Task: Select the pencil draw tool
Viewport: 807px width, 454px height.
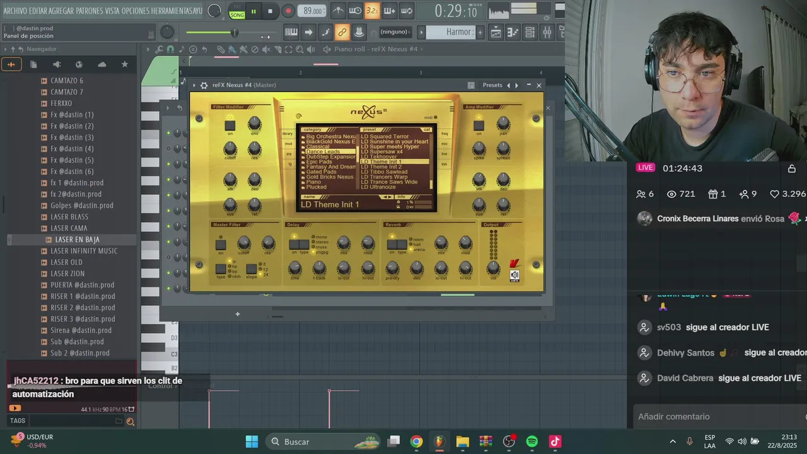Action: pyautogui.click(x=221, y=49)
